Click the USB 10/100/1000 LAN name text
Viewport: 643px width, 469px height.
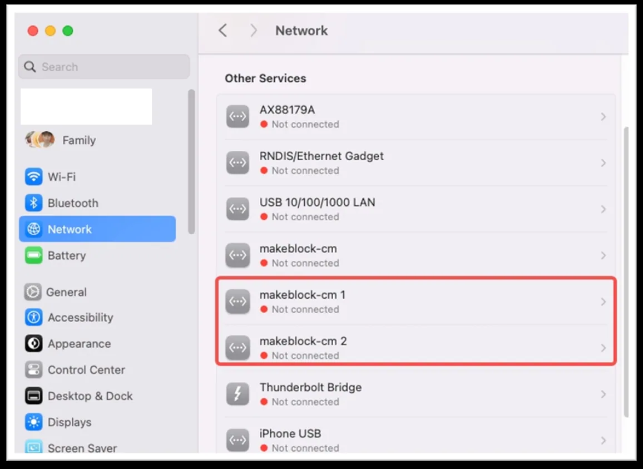click(317, 203)
